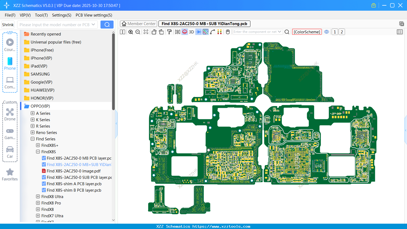Select the curve measurement tool
The width and height of the screenshot is (407, 229).
[212, 32]
